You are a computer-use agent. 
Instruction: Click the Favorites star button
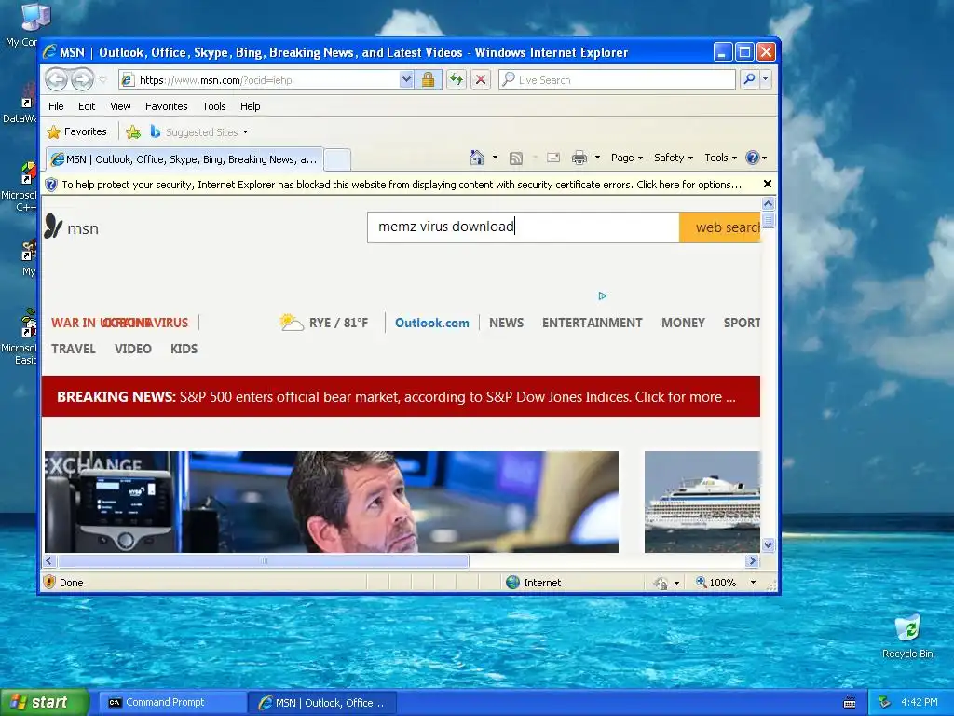click(x=77, y=131)
